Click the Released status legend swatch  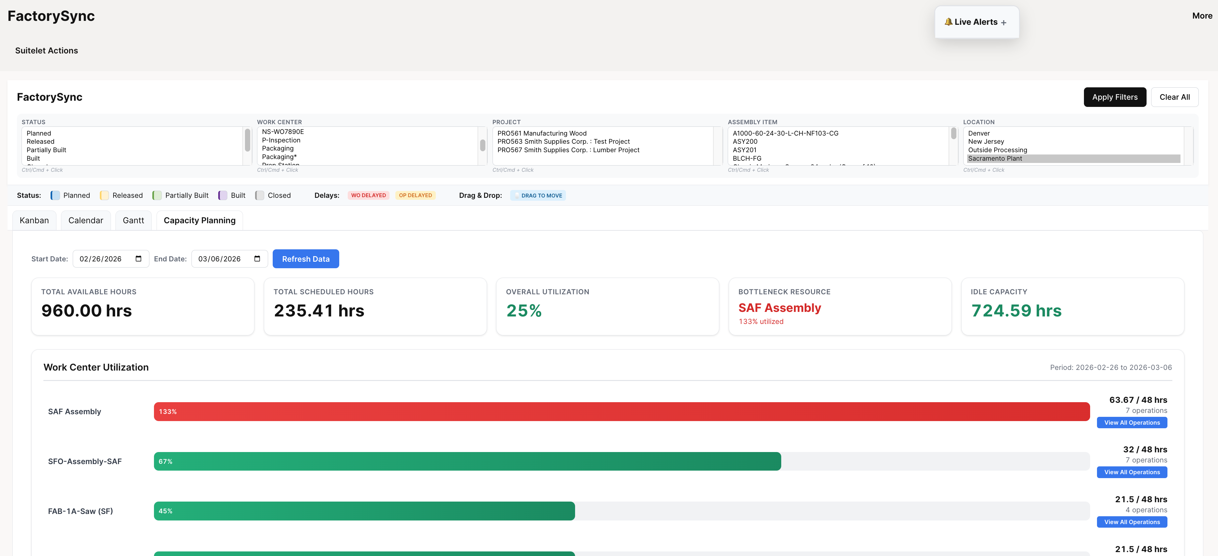pyautogui.click(x=104, y=195)
